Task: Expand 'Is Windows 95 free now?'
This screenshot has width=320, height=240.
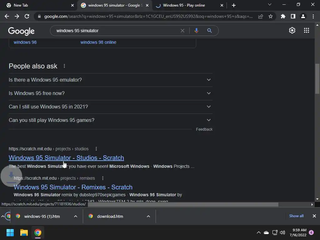Action: [111, 93]
